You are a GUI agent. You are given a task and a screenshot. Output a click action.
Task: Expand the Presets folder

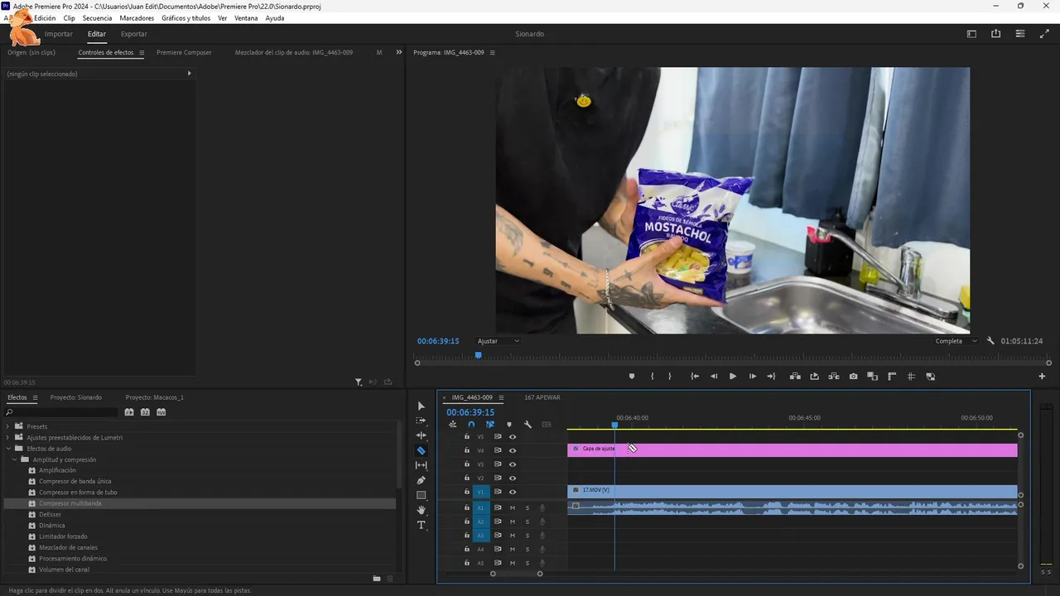(x=7, y=426)
